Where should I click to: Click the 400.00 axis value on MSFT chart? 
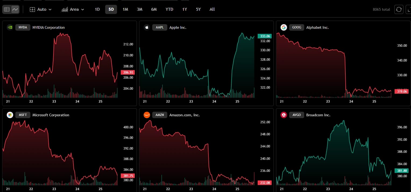(x=128, y=127)
